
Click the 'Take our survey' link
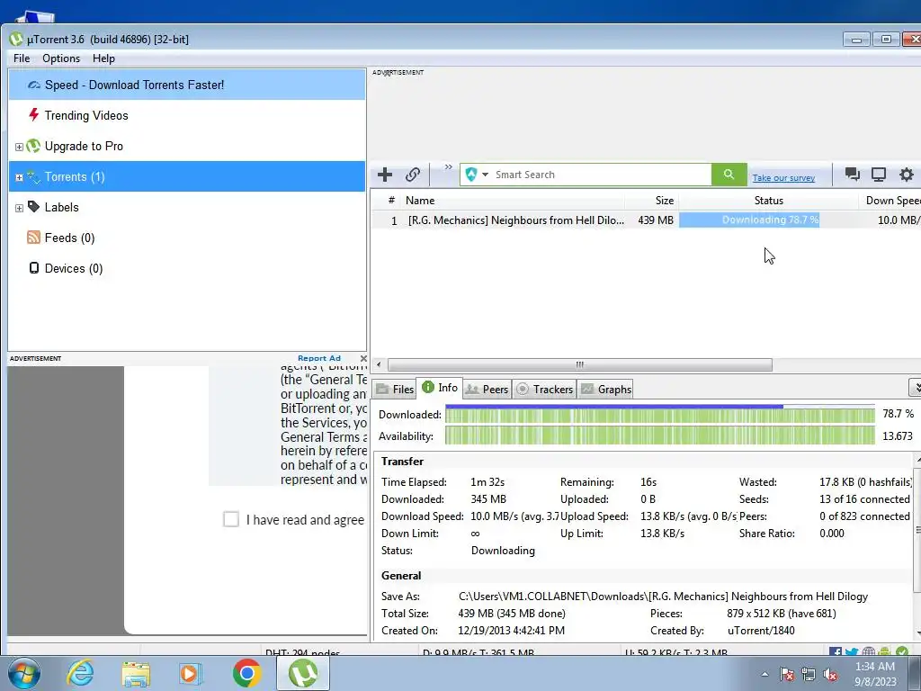[x=783, y=177]
